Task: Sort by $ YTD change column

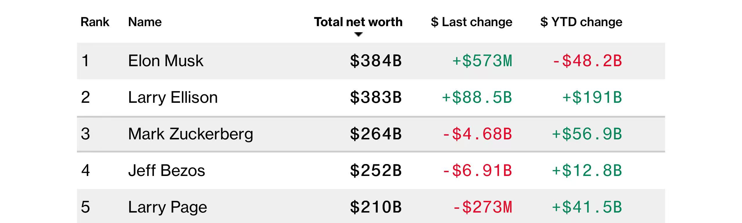Action: 581,22
